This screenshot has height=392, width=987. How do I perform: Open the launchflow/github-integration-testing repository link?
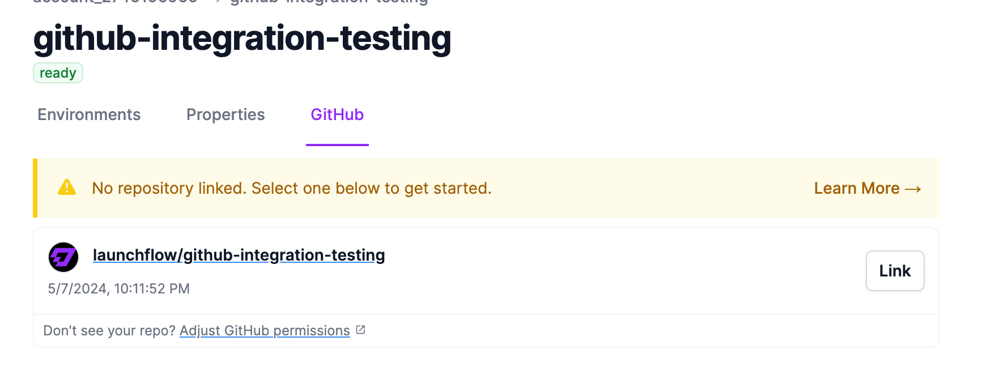[x=239, y=255]
